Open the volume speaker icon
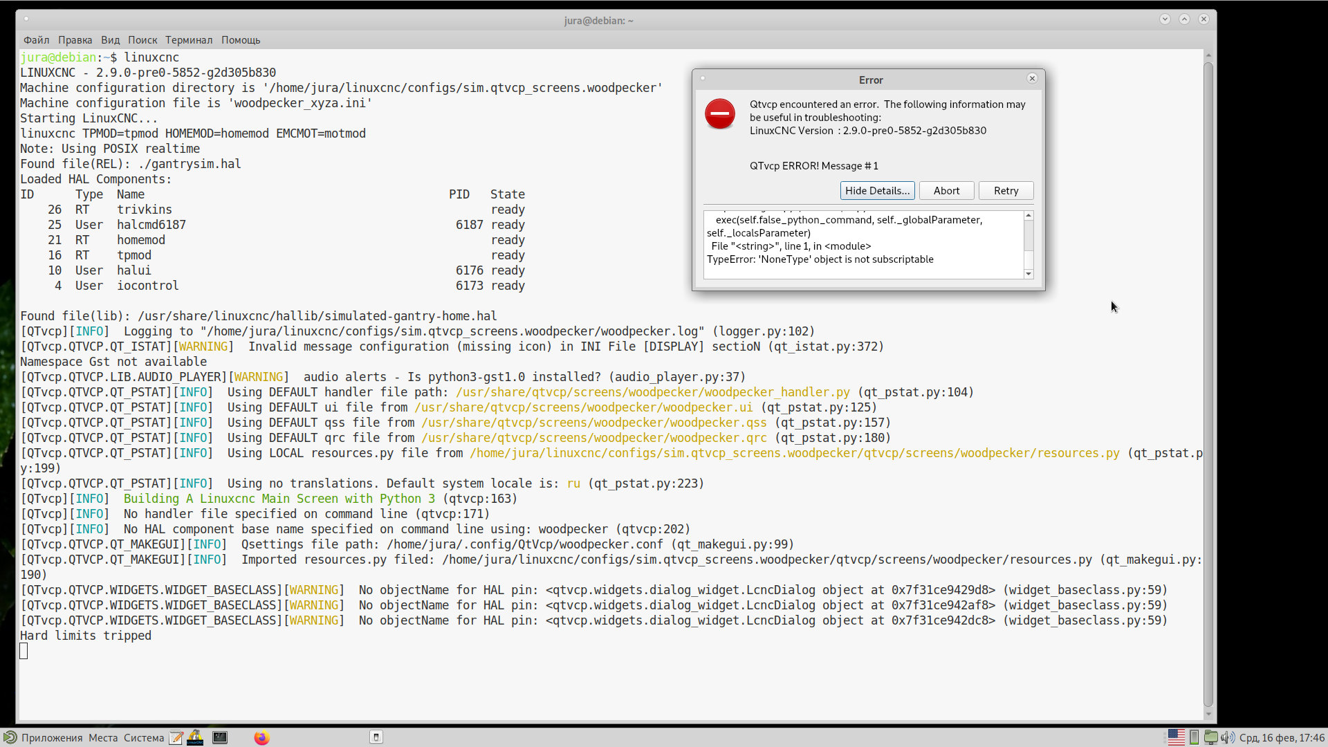The image size is (1328, 747). 1228,738
